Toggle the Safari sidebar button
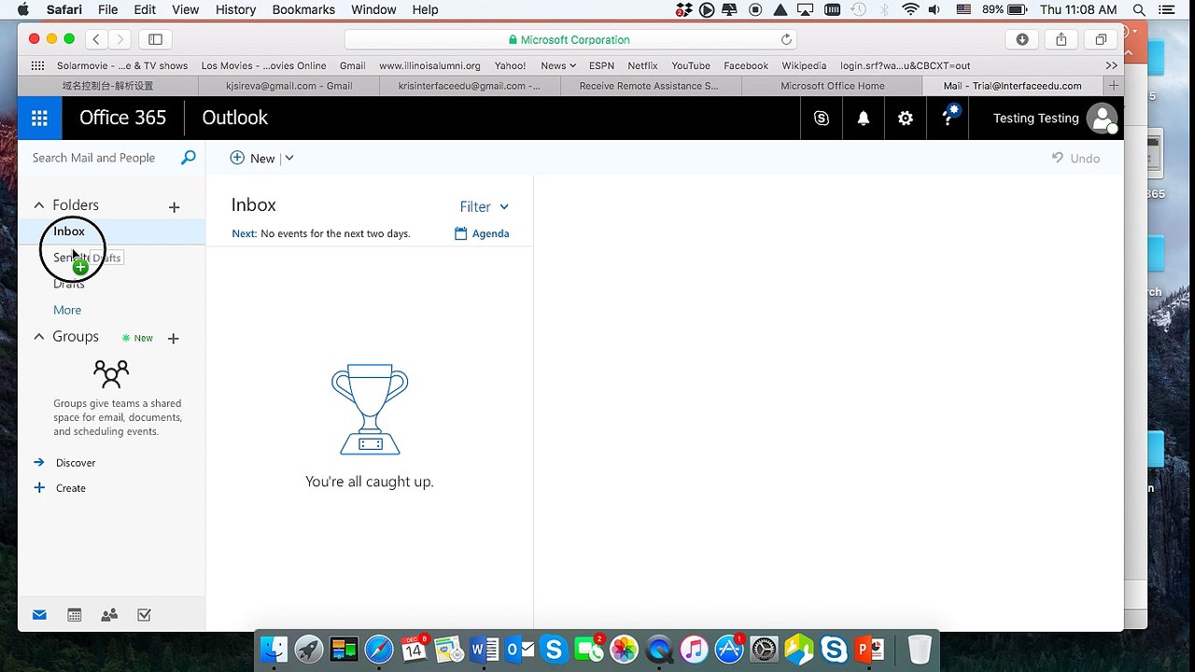The image size is (1195, 672). 156,39
